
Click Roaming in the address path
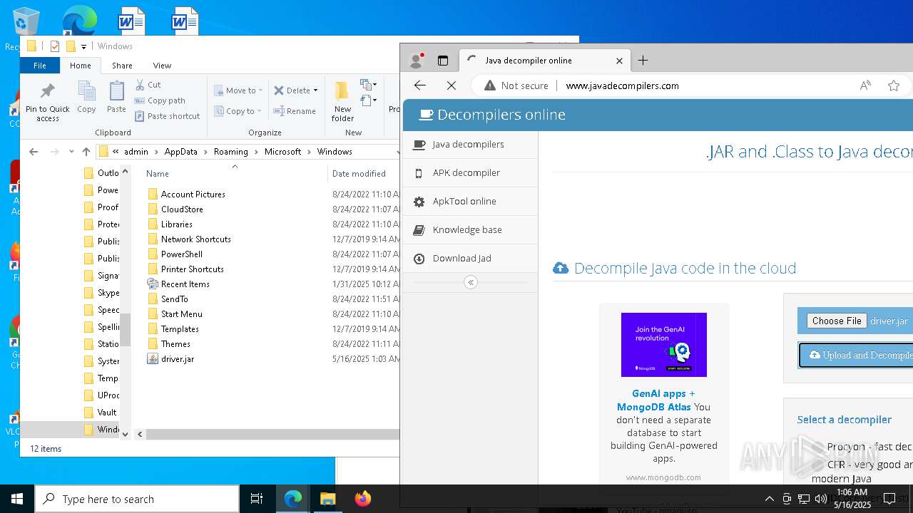pyautogui.click(x=231, y=152)
